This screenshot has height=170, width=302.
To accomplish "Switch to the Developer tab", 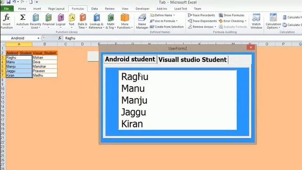I will click(x=143, y=8).
